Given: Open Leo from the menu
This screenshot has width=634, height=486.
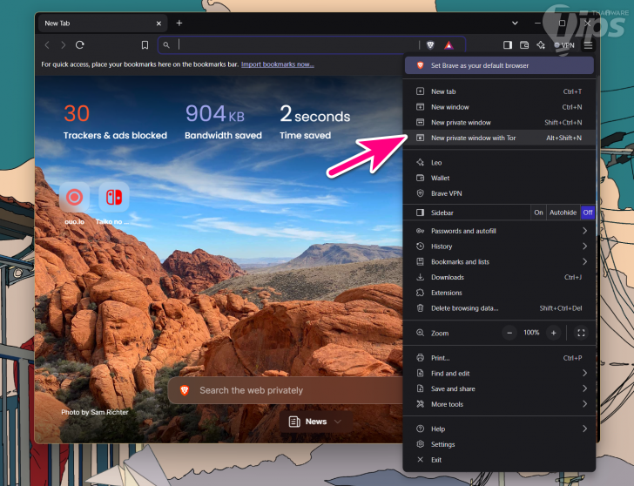Looking at the screenshot, I should pos(499,163).
